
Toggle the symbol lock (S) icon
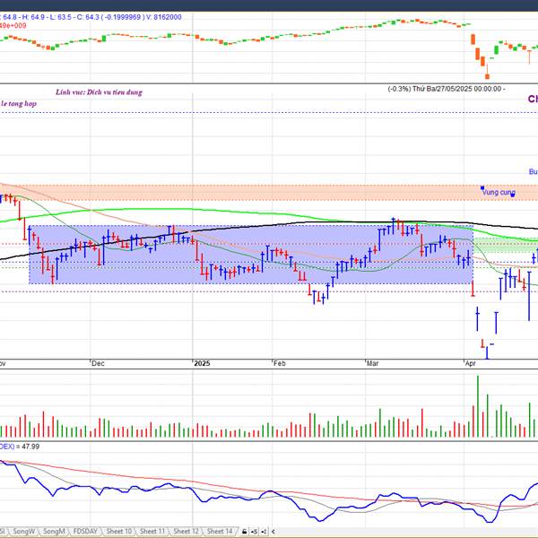pos(255,532)
